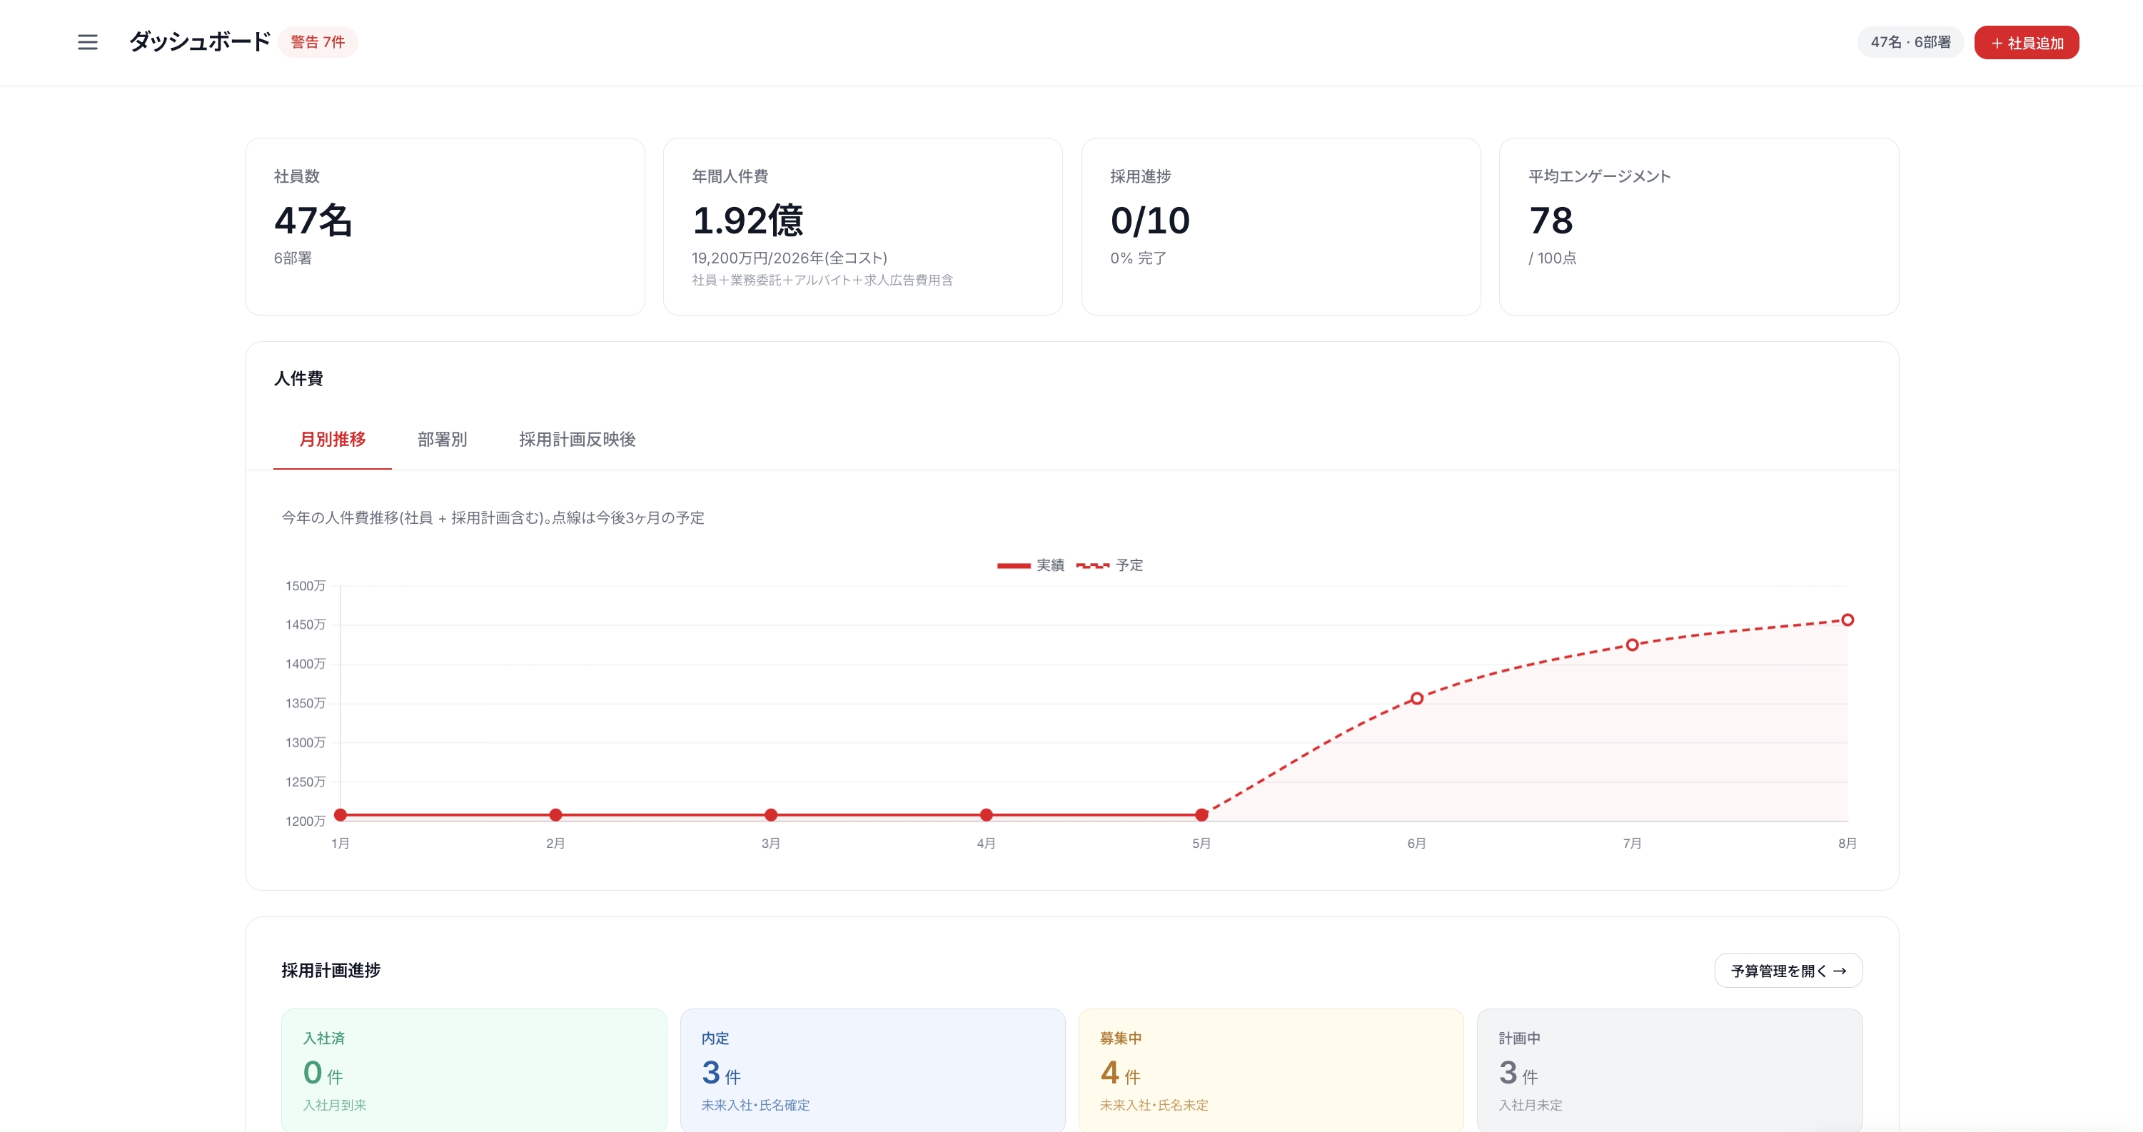The image size is (2143, 1132).
Task: Switch to the 部署別 tab
Action: pyautogui.click(x=443, y=439)
